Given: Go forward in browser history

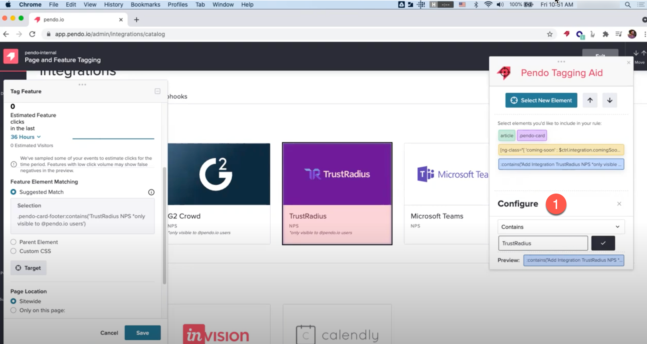Looking at the screenshot, I should tap(19, 34).
